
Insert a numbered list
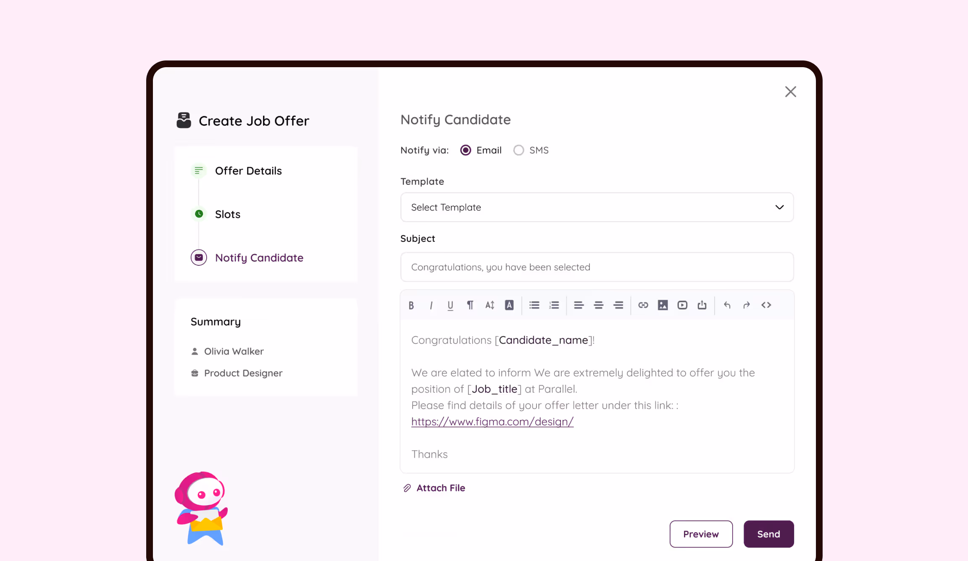(554, 305)
